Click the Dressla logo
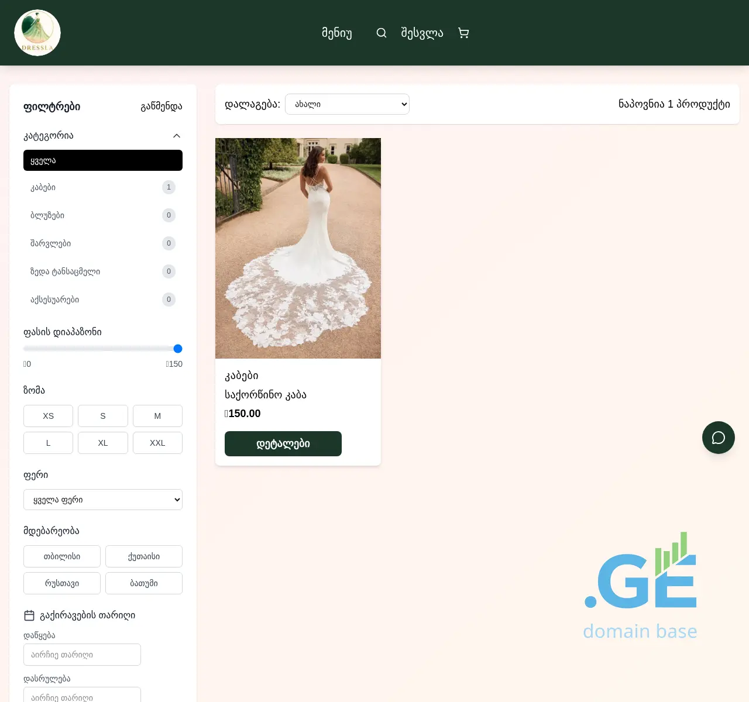The image size is (749, 702). coord(37,32)
